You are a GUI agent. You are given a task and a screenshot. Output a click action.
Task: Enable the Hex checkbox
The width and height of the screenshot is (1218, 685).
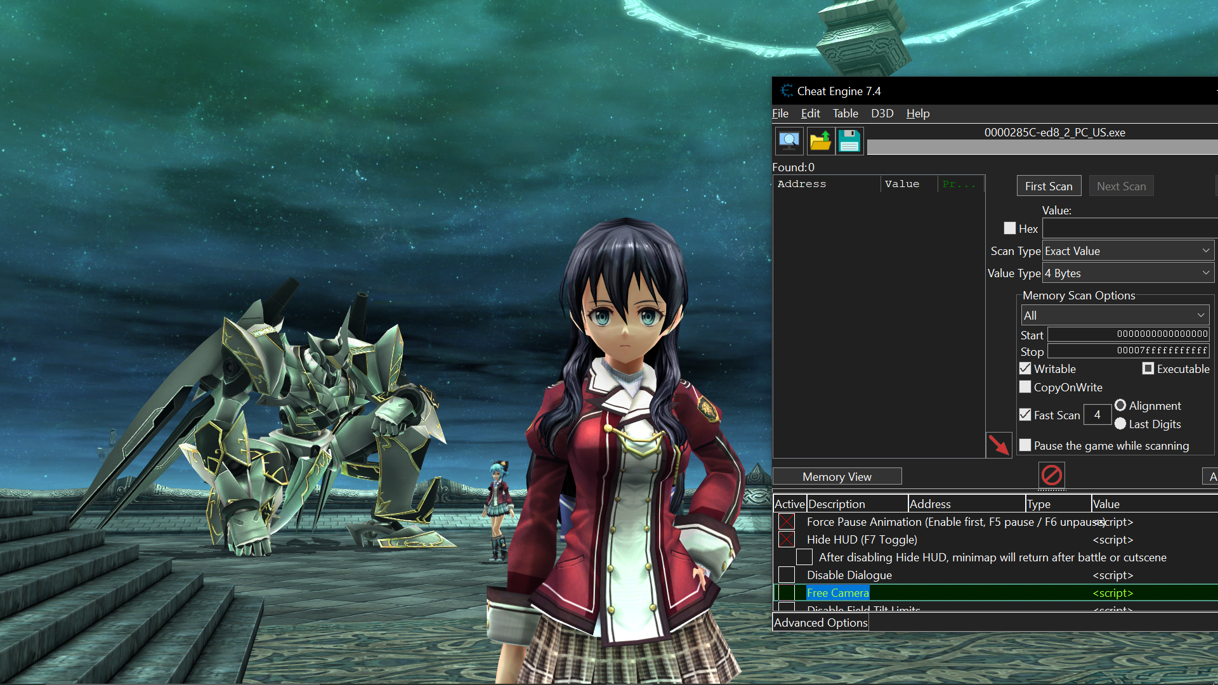tap(1010, 228)
